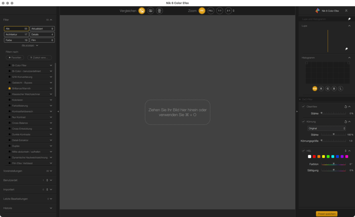Select the Aktualisiert filter category

coord(42,29)
